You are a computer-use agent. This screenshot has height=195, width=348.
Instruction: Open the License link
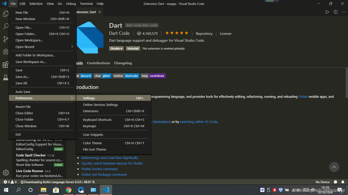point(225,34)
